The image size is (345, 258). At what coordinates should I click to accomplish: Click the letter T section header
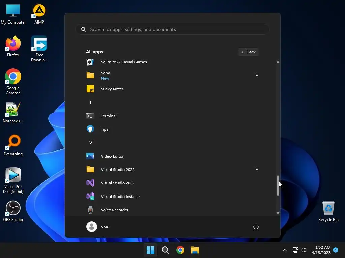pyautogui.click(x=90, y=102)
